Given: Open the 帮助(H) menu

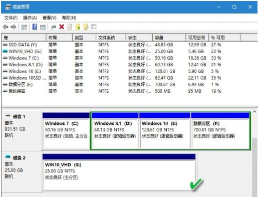Looking at the screenshot, I should pyautogui.click(x=69, y=18).
